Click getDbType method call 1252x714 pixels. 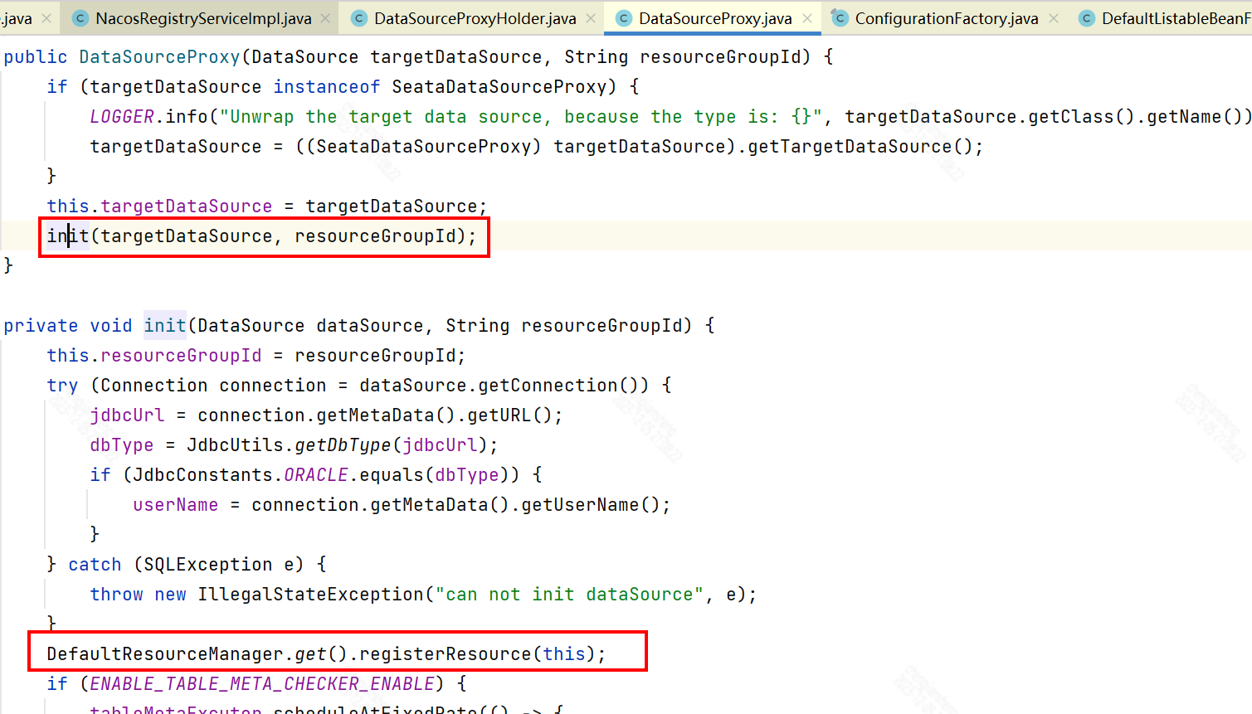pos(343,445)
